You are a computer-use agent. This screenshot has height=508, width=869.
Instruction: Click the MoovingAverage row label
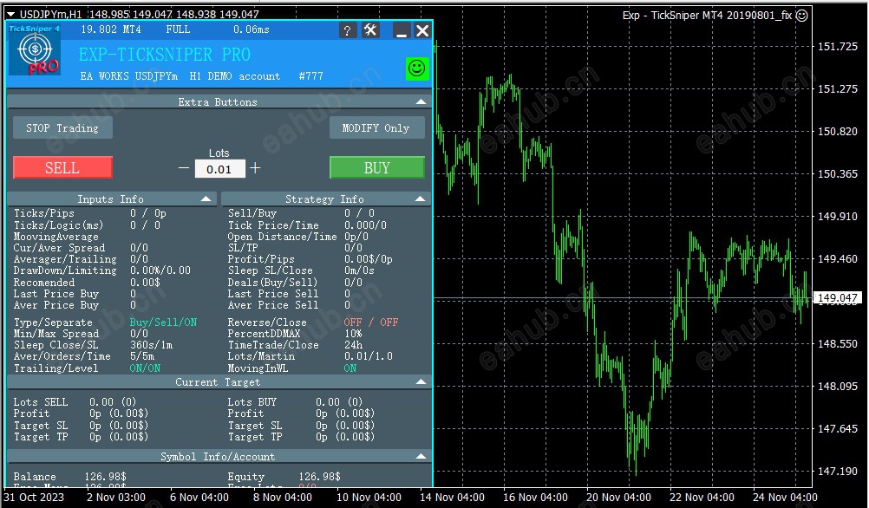coord(56,237)
